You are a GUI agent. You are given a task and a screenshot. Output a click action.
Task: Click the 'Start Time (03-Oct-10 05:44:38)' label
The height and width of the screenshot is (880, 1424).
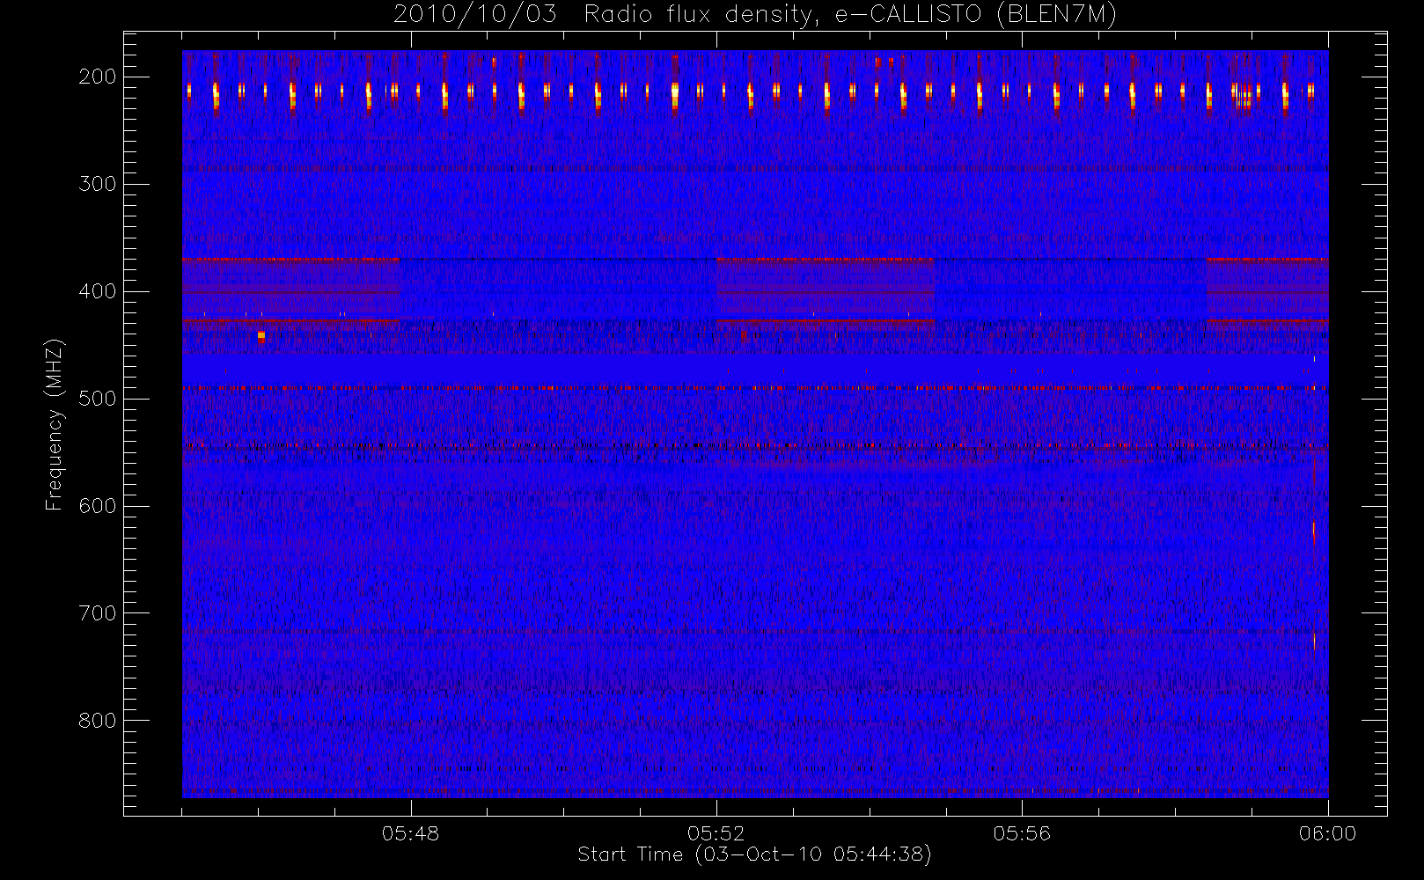click(754, 854)
